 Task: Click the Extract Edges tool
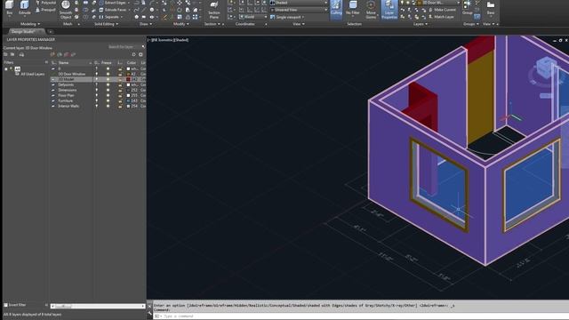(x=112, y=3)
